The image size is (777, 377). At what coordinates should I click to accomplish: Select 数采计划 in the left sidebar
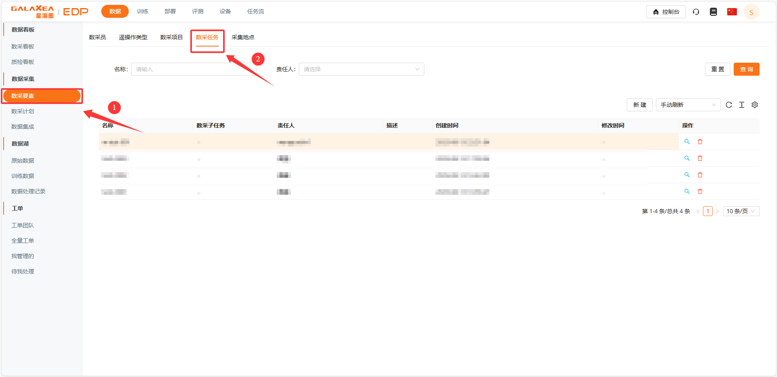pos(23,111)
